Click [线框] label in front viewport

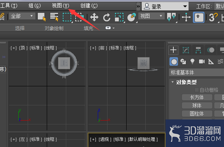tap(130, 48)
